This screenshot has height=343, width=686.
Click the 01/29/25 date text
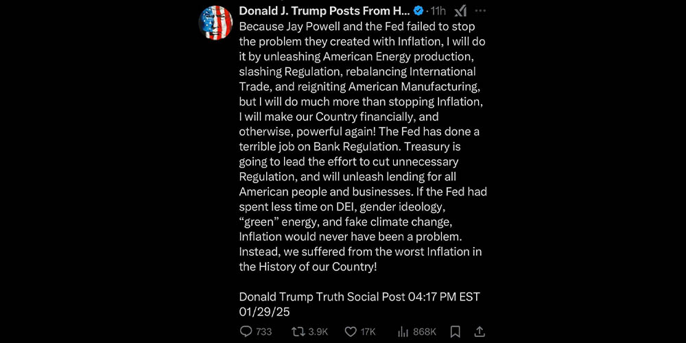coord(265,311)
